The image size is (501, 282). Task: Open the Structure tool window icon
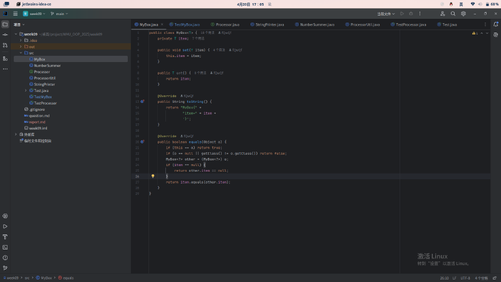5,58
